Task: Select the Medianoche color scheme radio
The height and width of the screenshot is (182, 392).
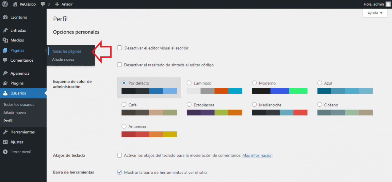Action: [254, 105]
